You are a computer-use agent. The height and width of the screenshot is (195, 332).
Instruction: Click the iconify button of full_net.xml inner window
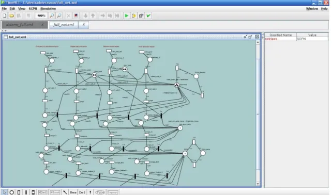pyautogui.click(x=245, y=37)
